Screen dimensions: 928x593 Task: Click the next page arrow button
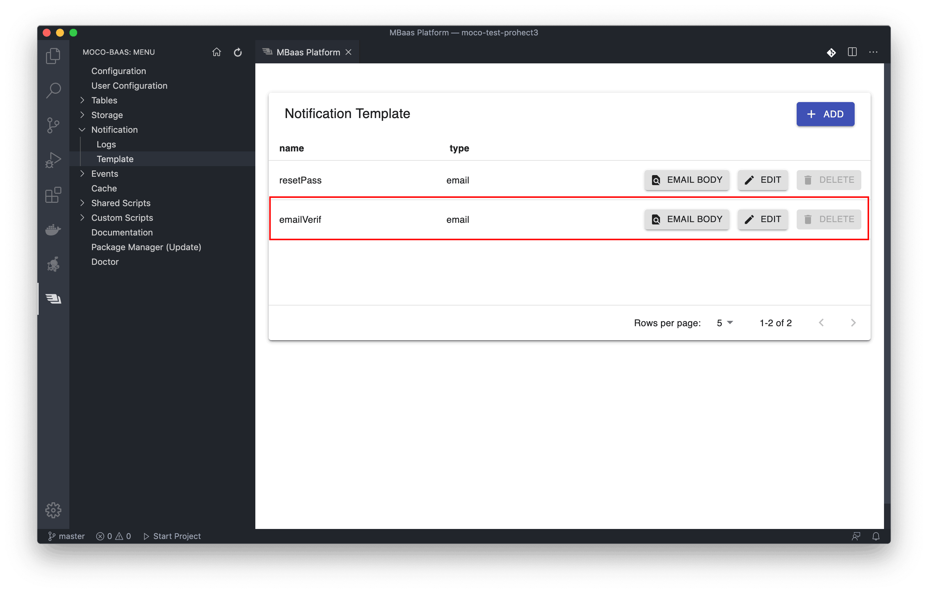(x=853, y=323)
